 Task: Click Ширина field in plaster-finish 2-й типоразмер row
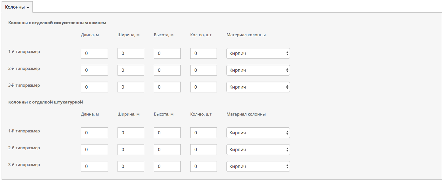click(x=131, y=150)
